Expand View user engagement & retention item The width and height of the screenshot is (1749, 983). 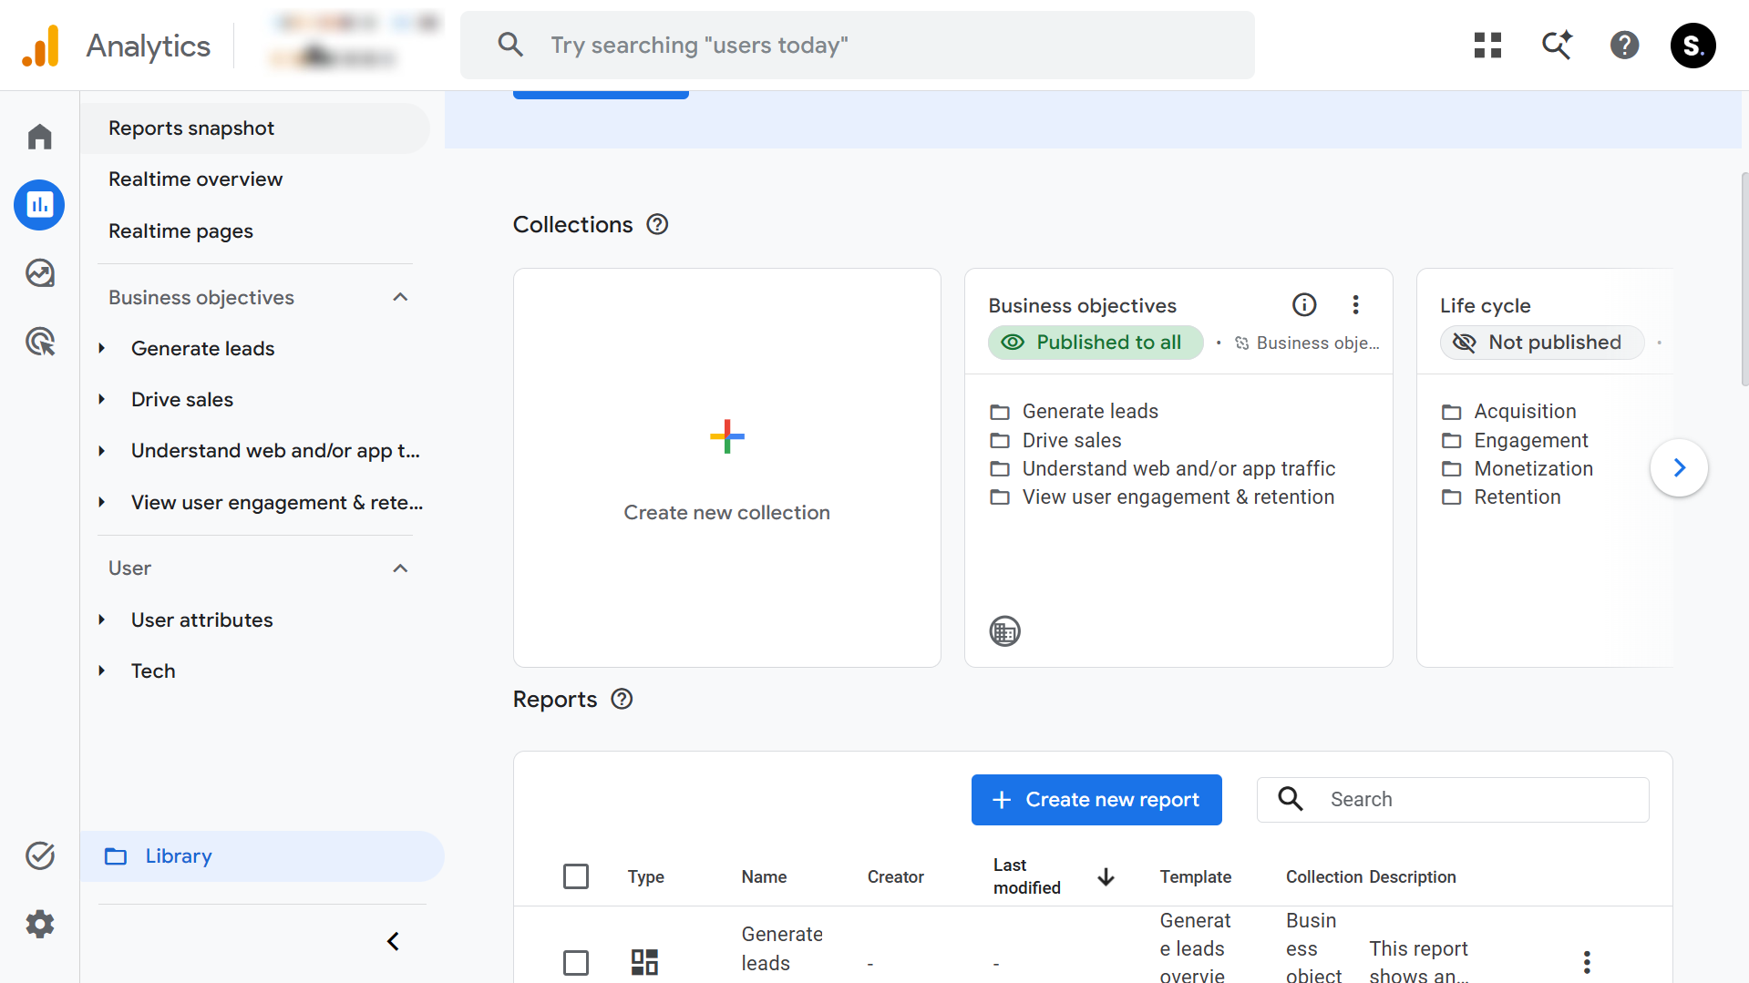pyautogui.click(x=102, y=502)
